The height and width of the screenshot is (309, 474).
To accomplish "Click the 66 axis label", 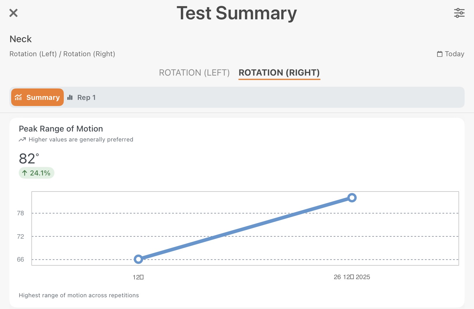I will (x=20, y=260).
